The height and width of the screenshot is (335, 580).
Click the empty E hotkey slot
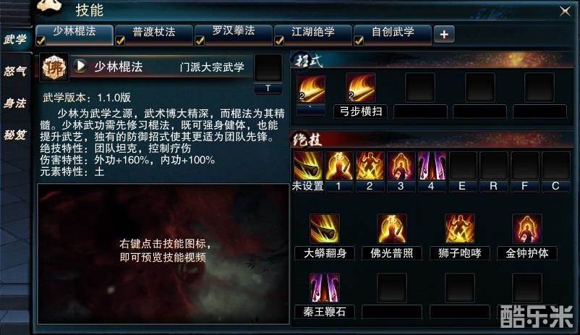click(462, 166)
